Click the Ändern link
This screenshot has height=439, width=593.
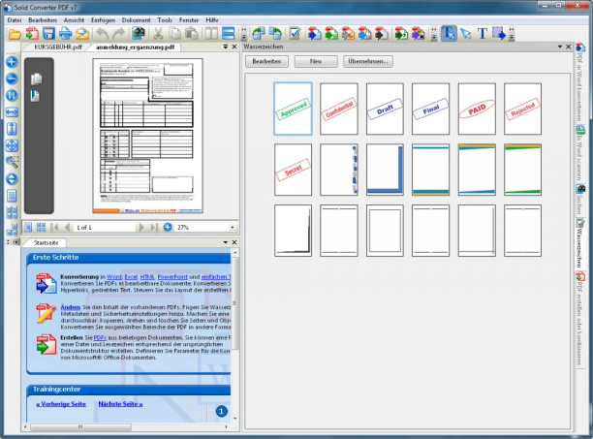point(71,307)
